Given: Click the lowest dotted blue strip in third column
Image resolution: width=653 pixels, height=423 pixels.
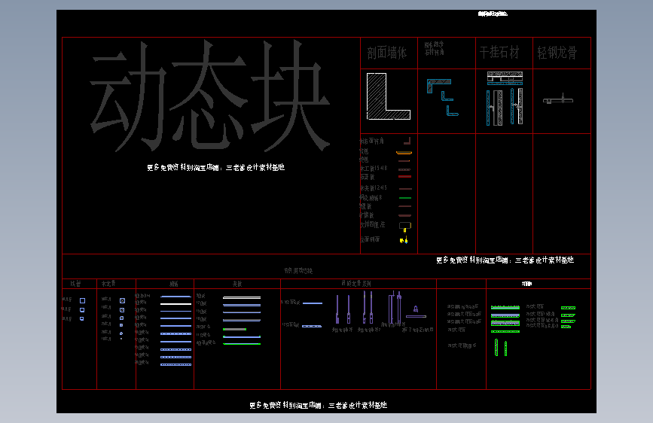Looking at the screenshot, I should pyautogui.click(x=175, y=365).
